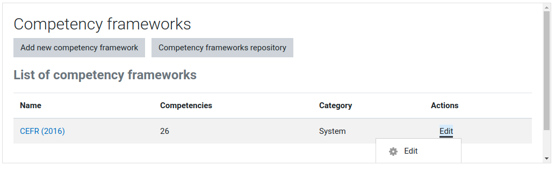Click the scrollbar down arrow

pos(547,159)
